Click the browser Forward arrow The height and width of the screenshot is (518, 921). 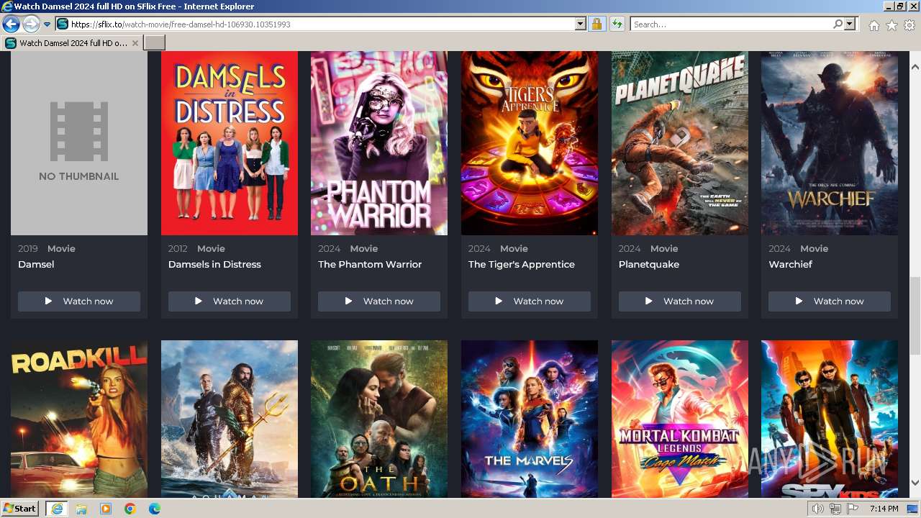[31, 24]
